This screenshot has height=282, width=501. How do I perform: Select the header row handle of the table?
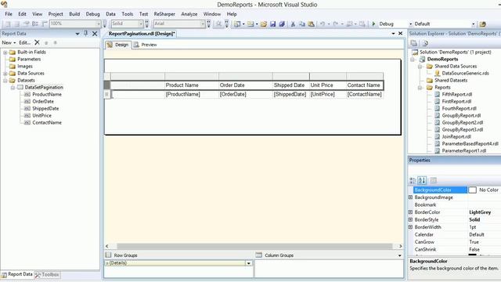(107, 85)
